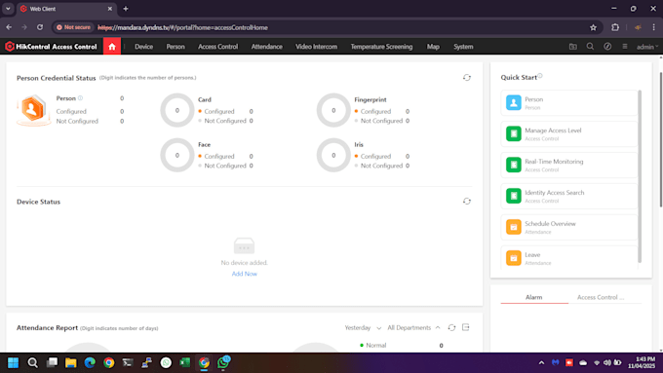Expand the Yesterday date dropdown
Viewport: 663px width, 373px height.
tap(363, 328)
